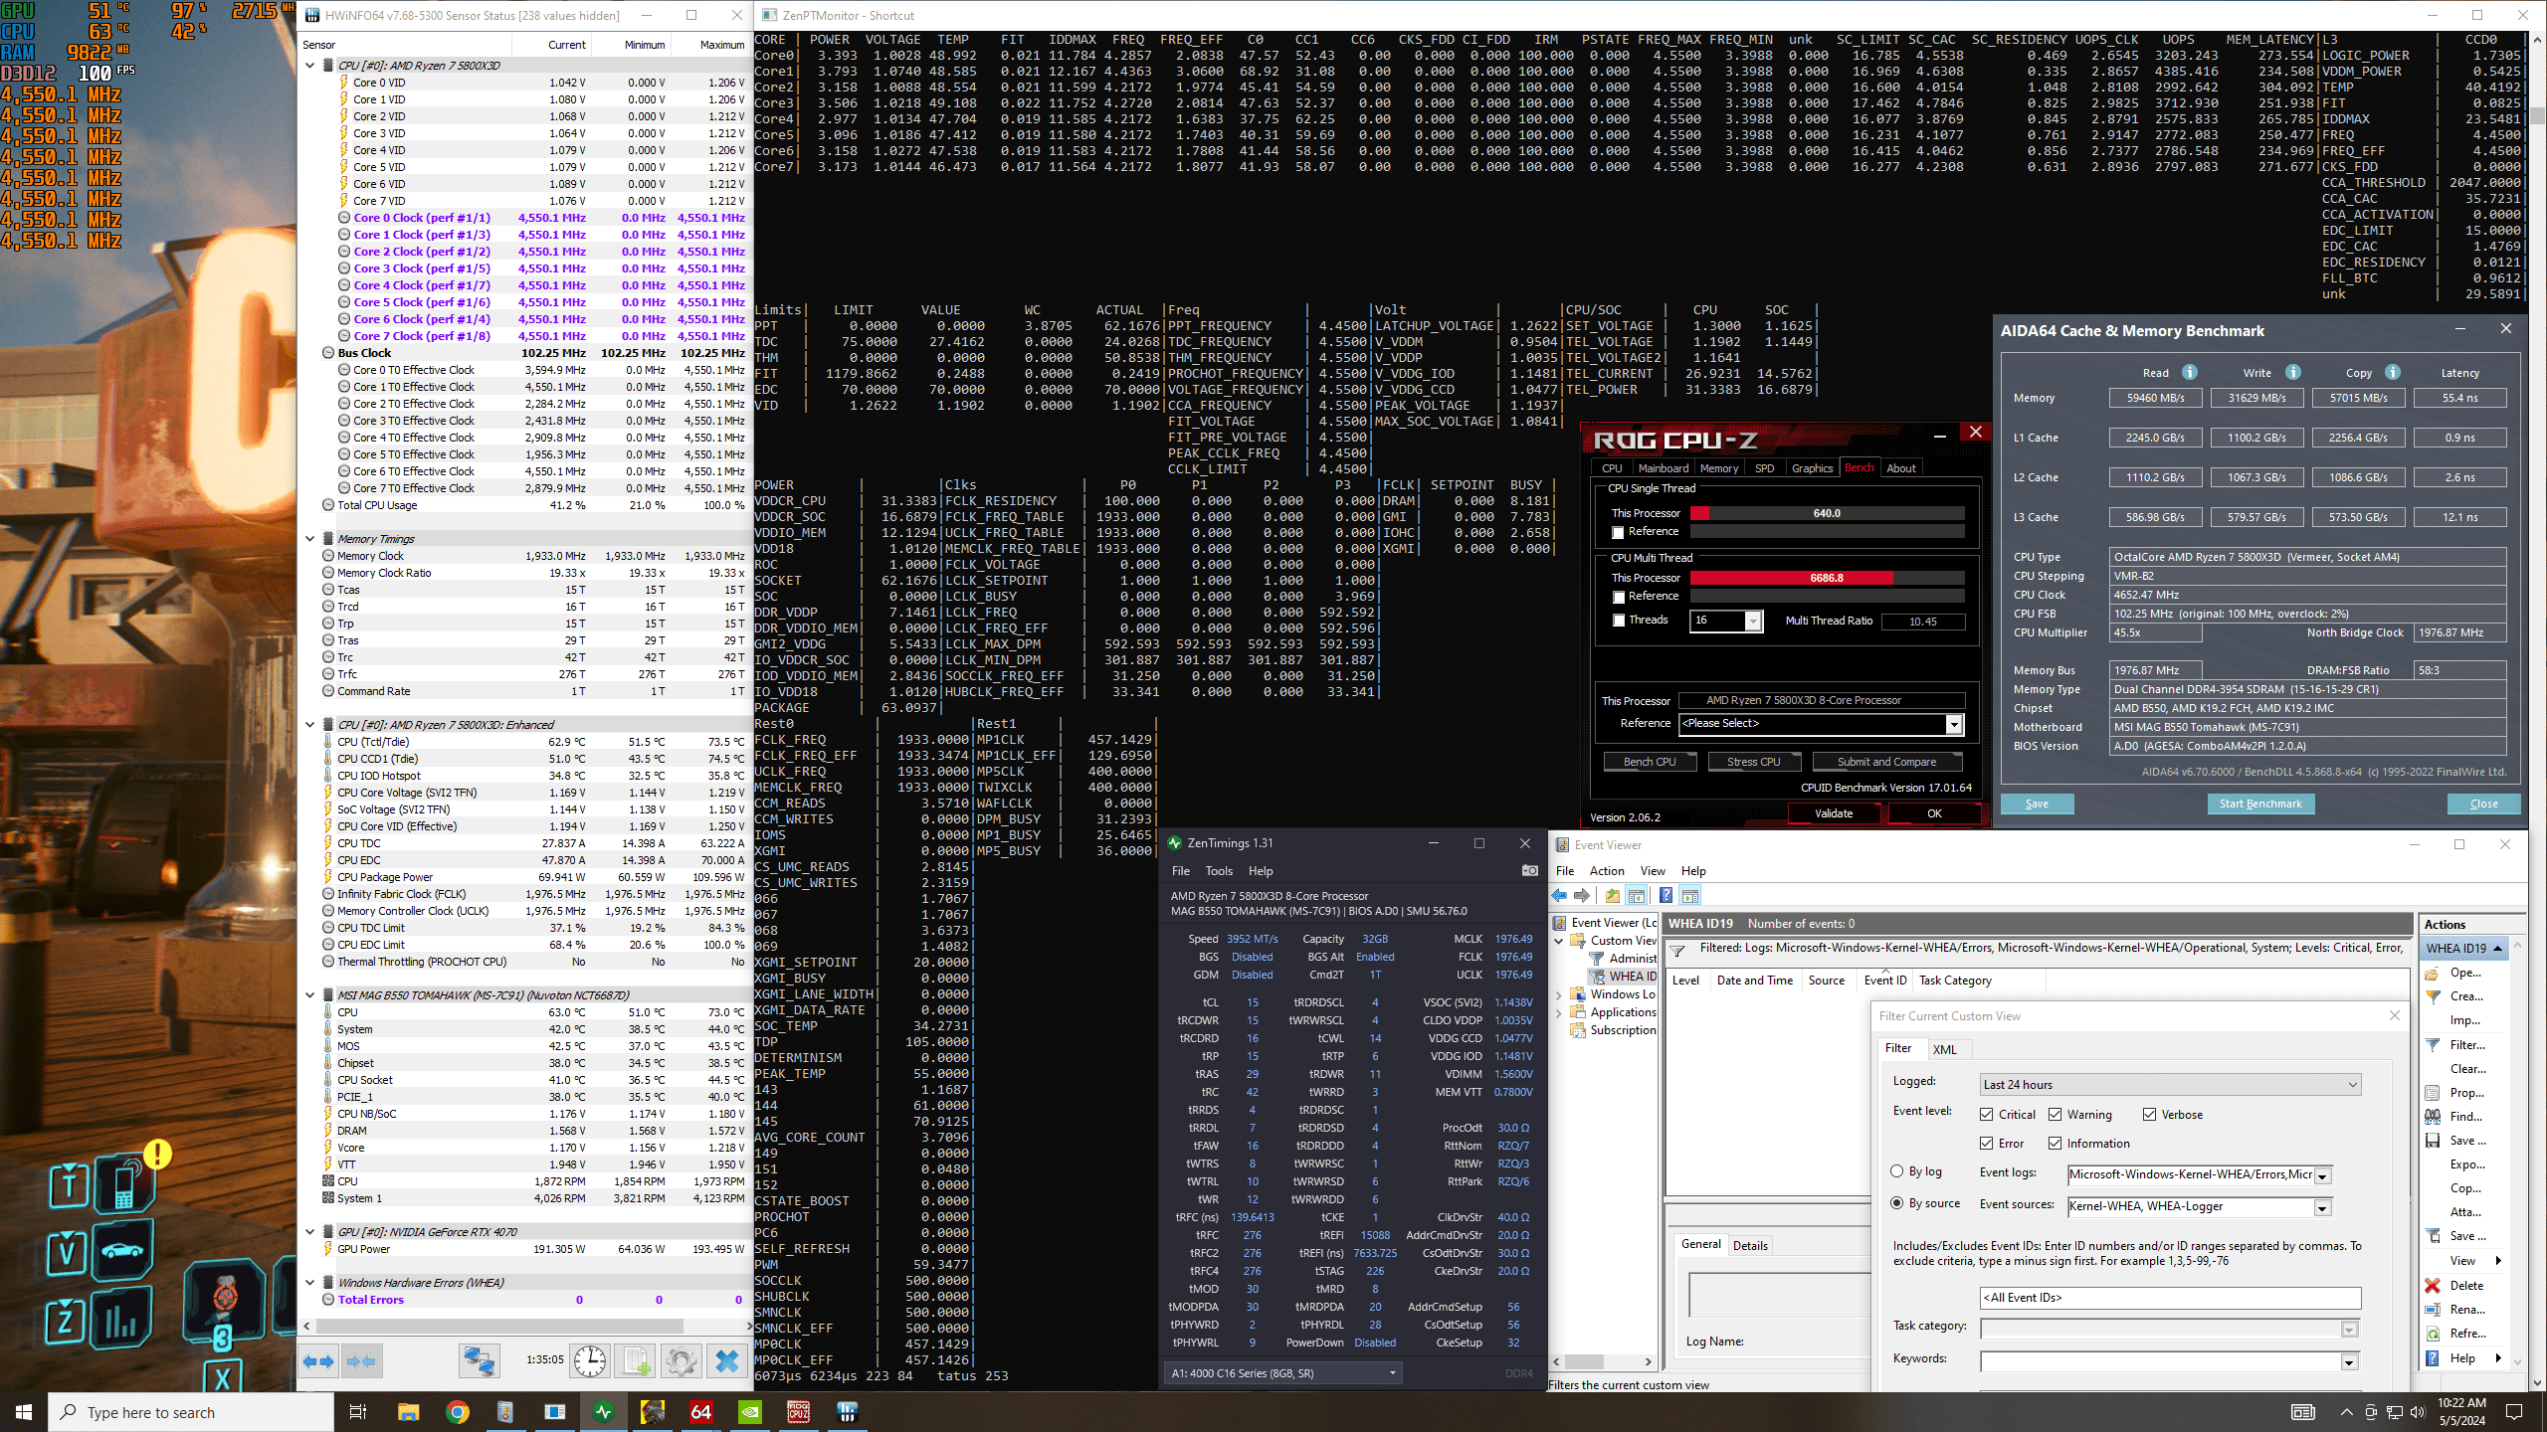
Task: Click HWiNFO expand/collapse arrows button
Action: pyautogui.click(x=319, y=1360)
